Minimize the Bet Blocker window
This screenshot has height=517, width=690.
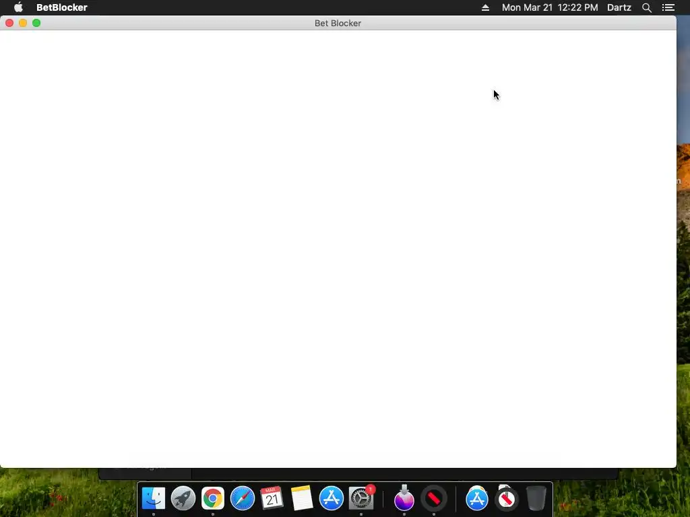point(23,23)
